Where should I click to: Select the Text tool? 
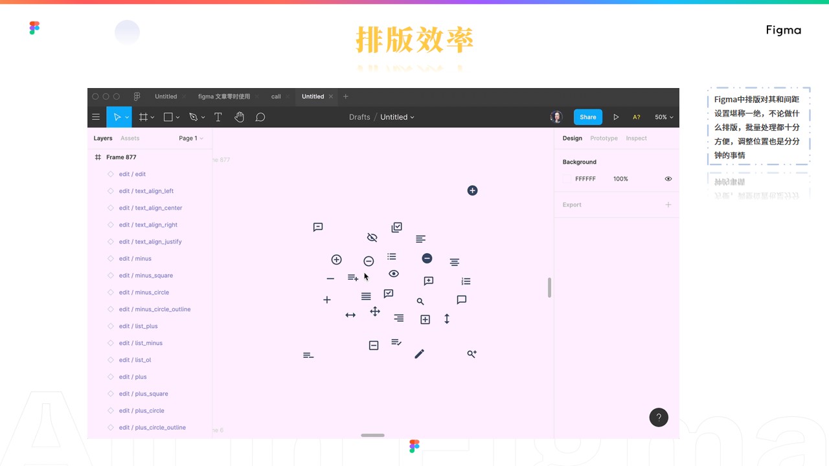point(218,117)
